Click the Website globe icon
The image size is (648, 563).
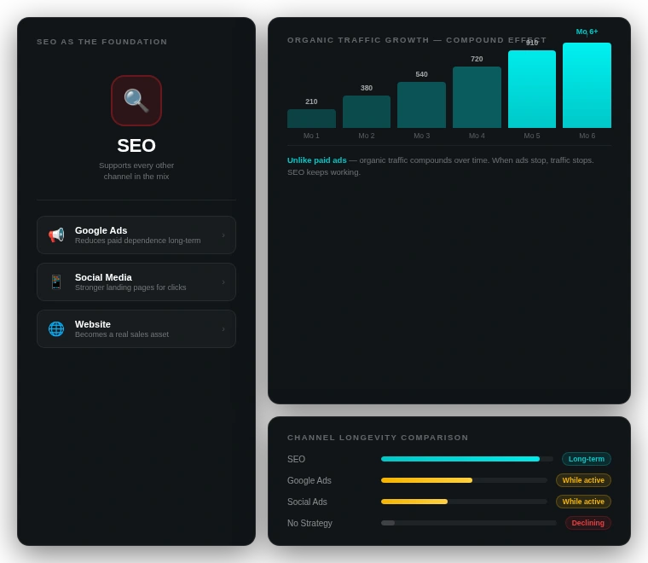(x=56, y=328)
